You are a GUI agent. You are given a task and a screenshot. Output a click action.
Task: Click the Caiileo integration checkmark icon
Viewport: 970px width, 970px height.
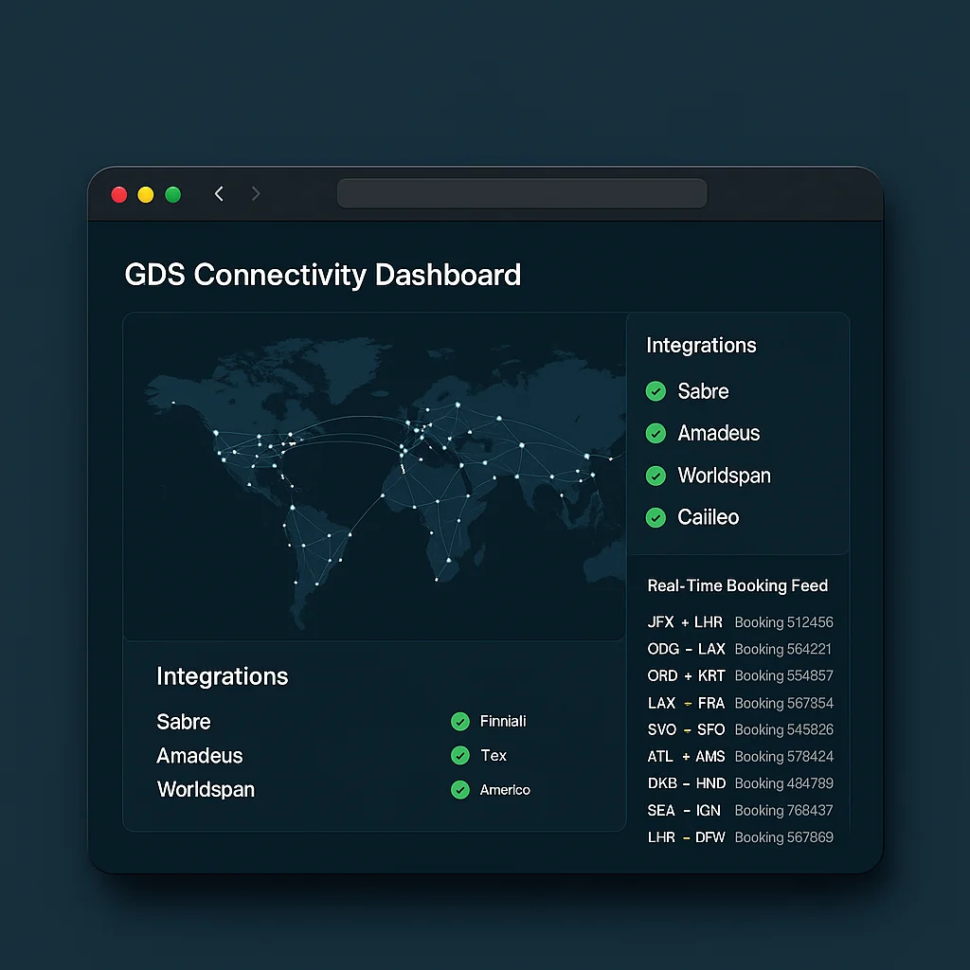pos(656,517)
